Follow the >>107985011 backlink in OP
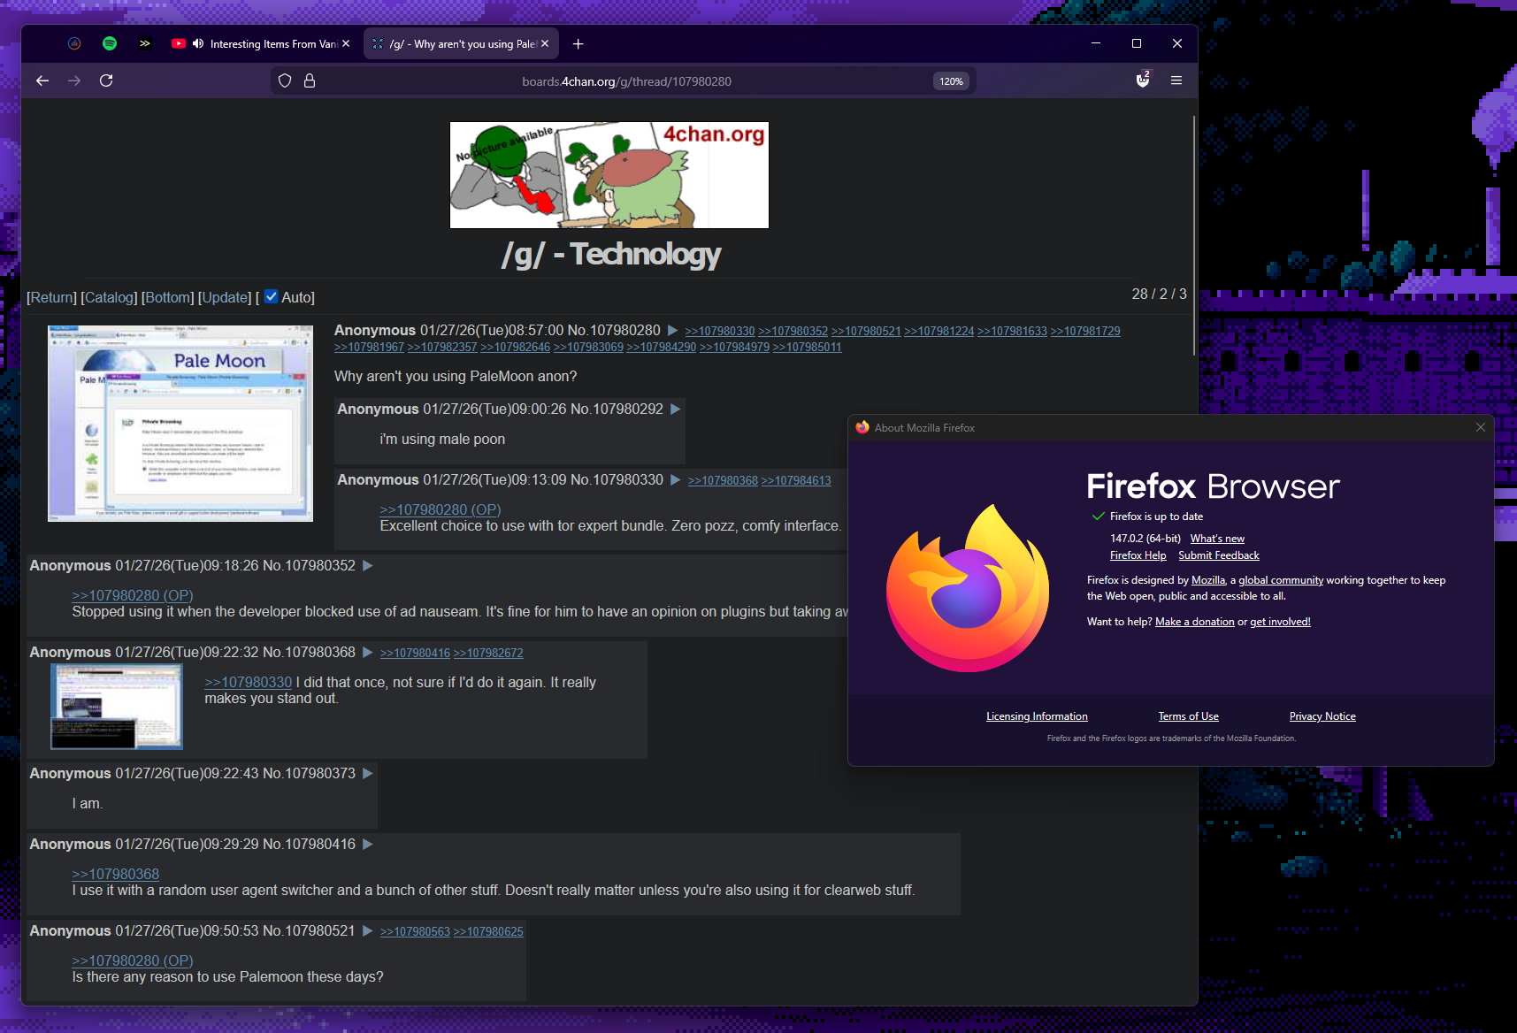 (x=807, y=348)
